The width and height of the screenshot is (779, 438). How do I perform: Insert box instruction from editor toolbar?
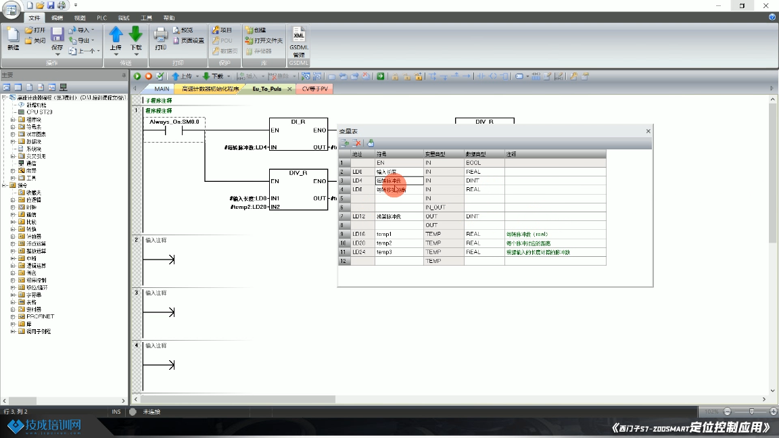point(504,76)
